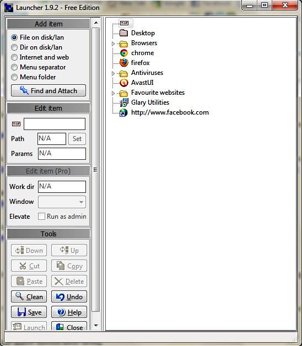The width and height of the screenshot is (302, 346).
Task: Expand the Antiviruses folder node
Action: pos(114,73)
